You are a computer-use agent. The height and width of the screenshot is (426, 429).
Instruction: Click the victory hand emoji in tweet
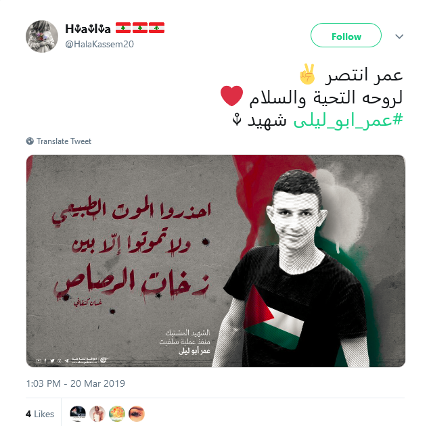click(x=307, y=74)
